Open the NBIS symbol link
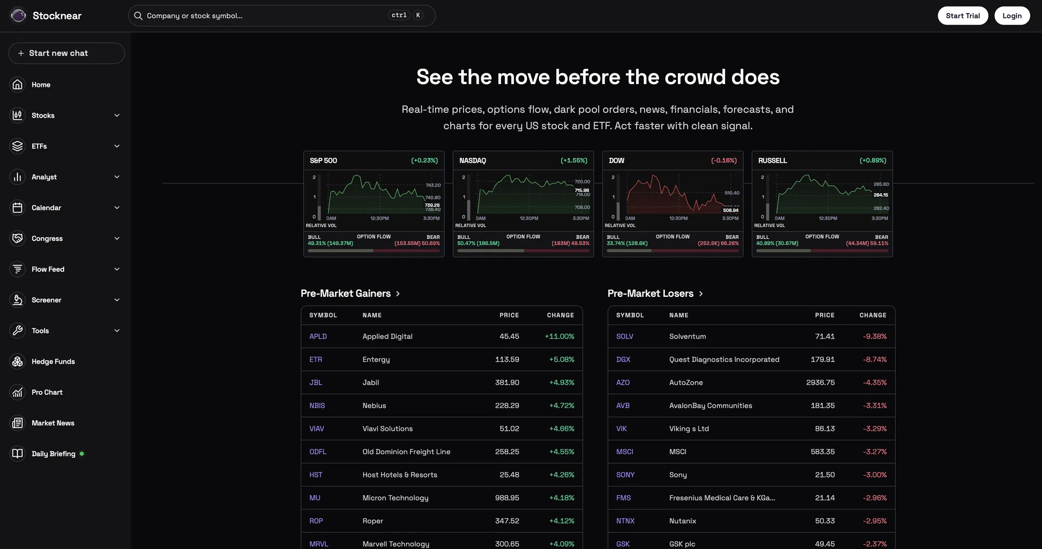 pyautogui.click(x=317, y=406)
